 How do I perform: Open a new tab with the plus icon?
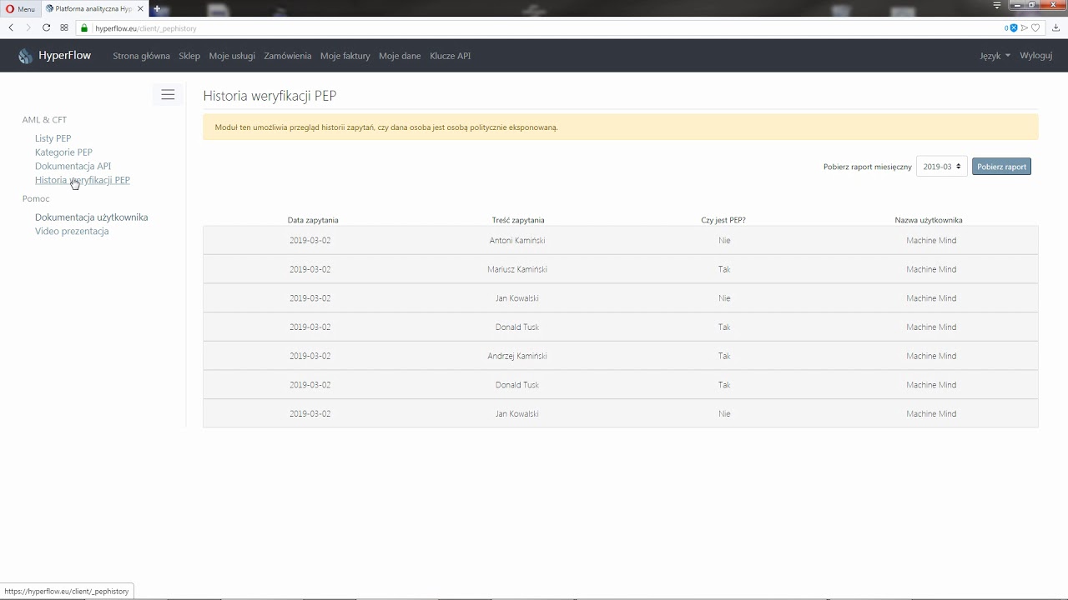point(157,8)
